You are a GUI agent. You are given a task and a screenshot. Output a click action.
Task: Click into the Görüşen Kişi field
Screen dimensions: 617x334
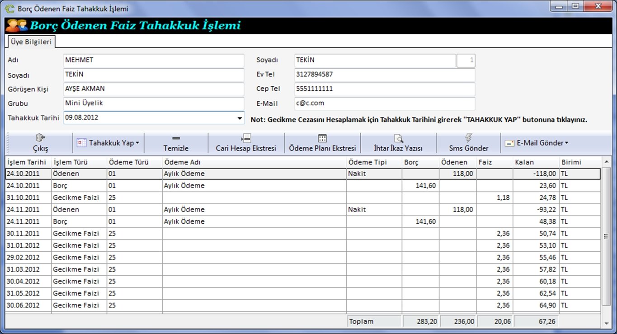(153, 89)
